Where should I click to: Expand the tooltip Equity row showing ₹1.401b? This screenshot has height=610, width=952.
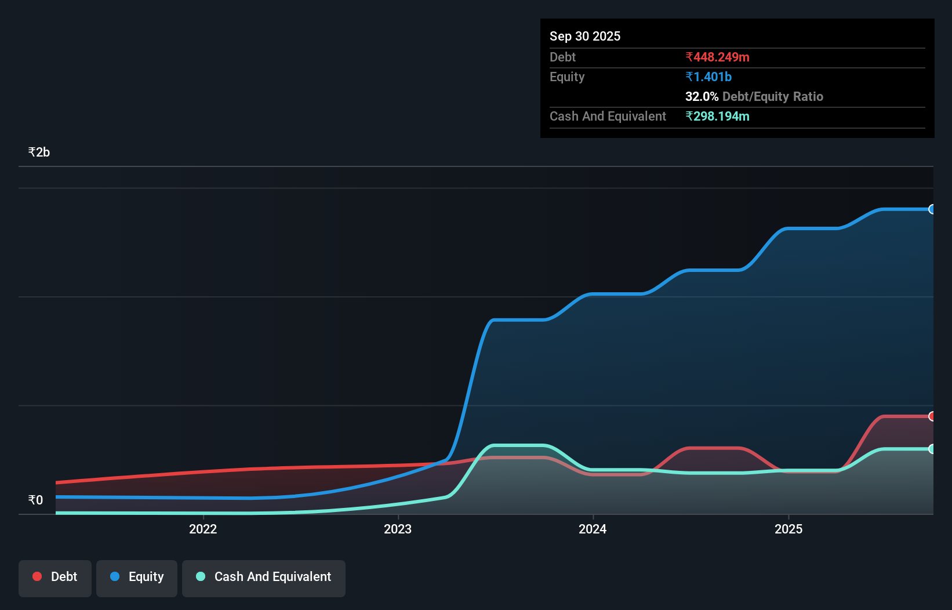[x=708, y=77]
